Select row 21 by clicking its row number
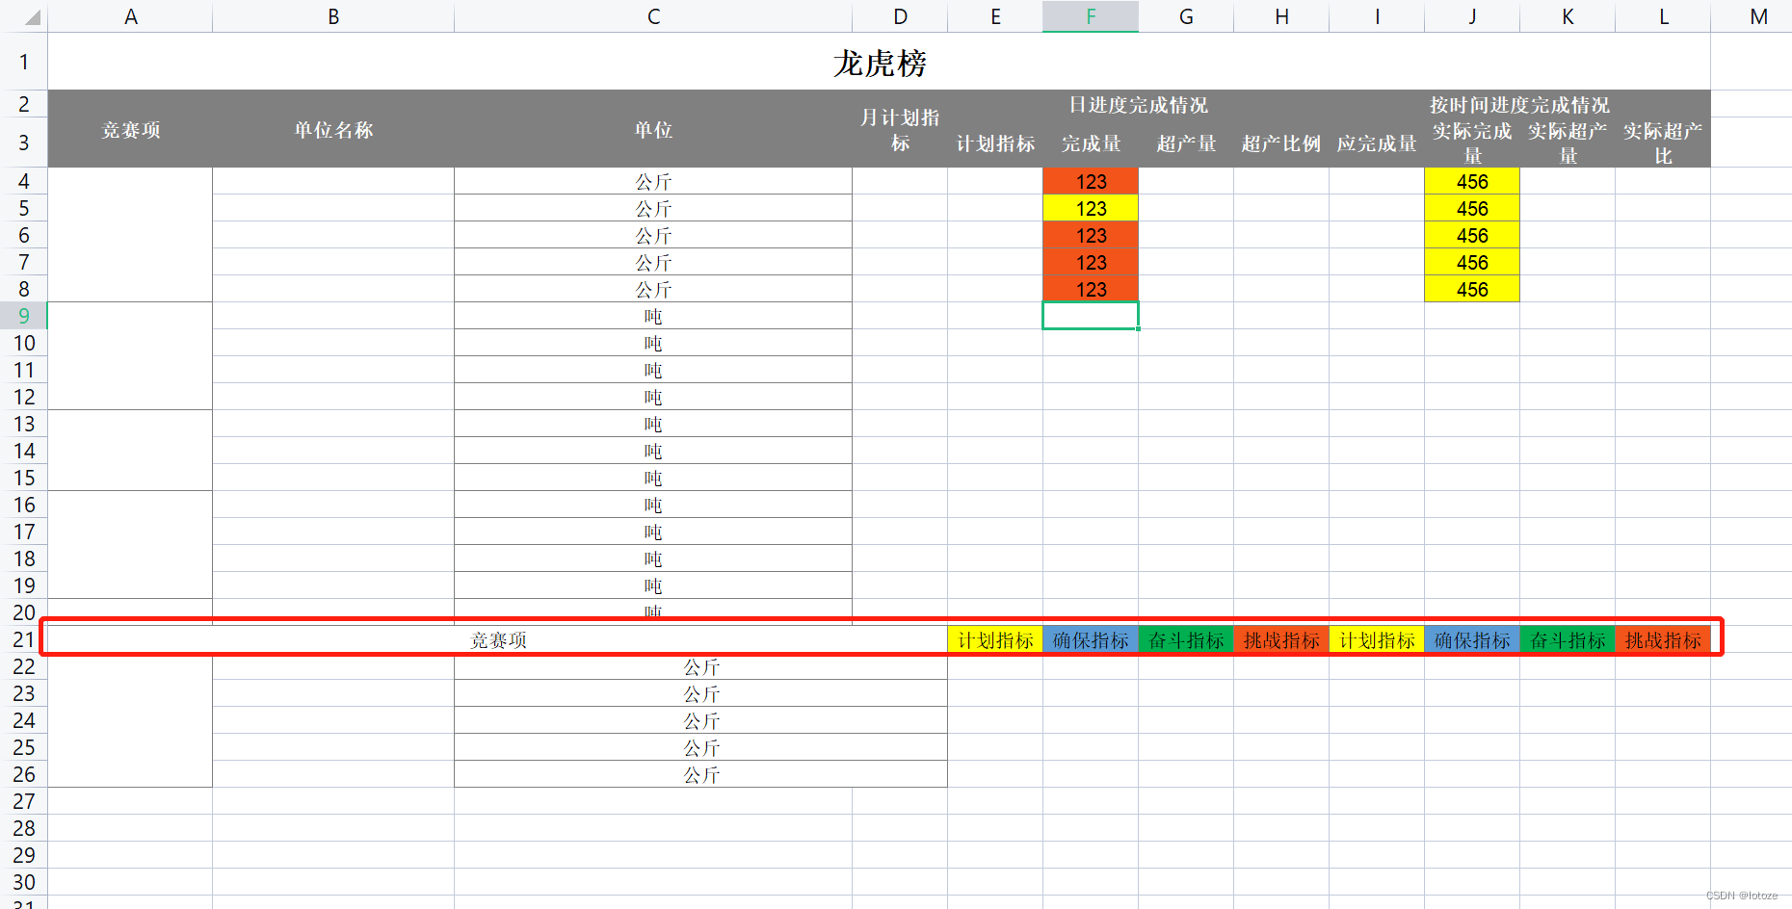The height and width of the screenshot is (909, 1792). pos(25,638)
